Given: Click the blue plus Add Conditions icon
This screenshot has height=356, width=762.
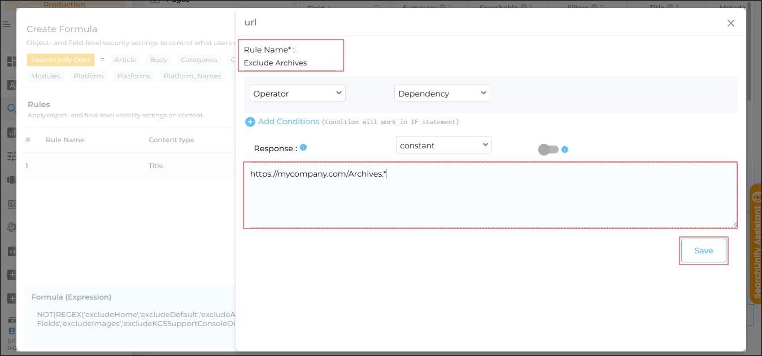Looking at the screenshot, I should pyautogui.click(x=250, y=122).
